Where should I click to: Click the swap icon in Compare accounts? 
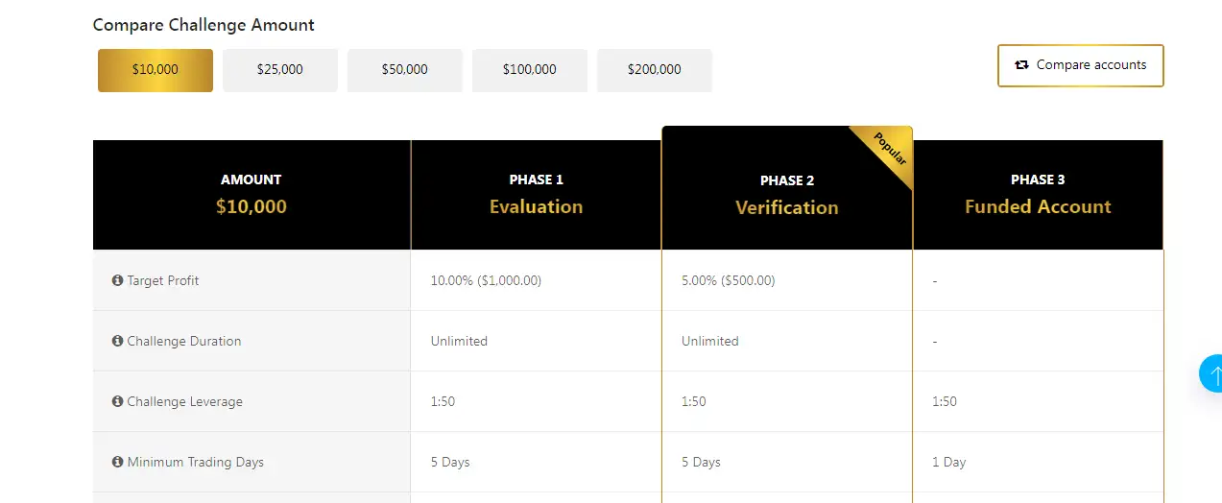pyautogui.click(x=1021, y=65)
